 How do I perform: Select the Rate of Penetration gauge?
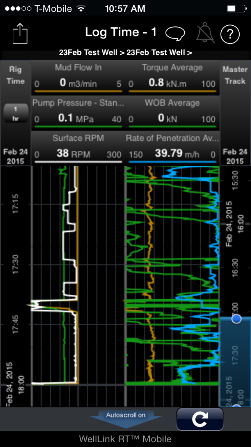click(x=172, y=148)
